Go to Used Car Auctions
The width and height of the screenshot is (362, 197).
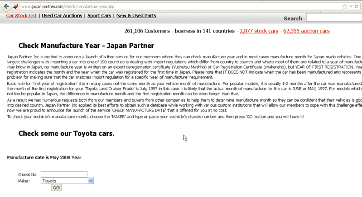click(62, 16)
